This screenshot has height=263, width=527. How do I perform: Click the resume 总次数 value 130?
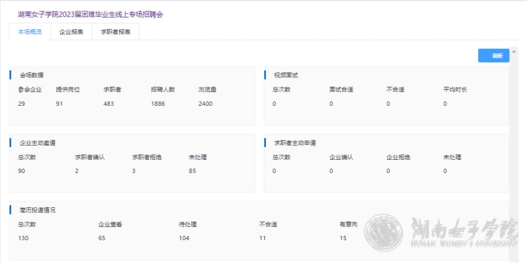[25, 238]
